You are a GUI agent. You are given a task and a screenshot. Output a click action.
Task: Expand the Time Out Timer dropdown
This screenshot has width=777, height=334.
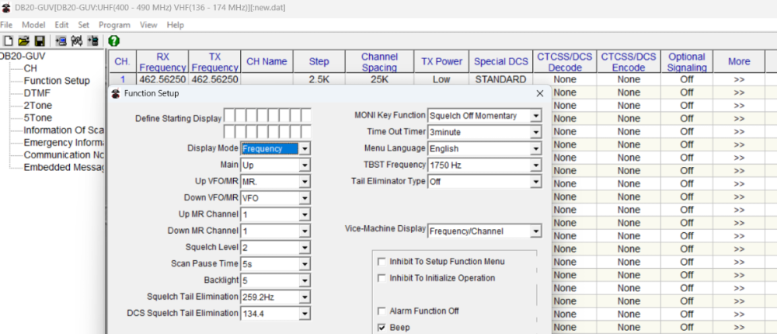535,132
